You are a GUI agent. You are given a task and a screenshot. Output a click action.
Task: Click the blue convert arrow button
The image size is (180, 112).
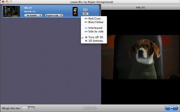[x=171, y=108]
